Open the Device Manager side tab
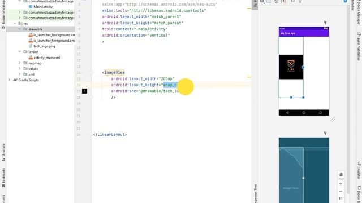Image resolution: width=362 pixels, height=203 pixels. (359, 12)
